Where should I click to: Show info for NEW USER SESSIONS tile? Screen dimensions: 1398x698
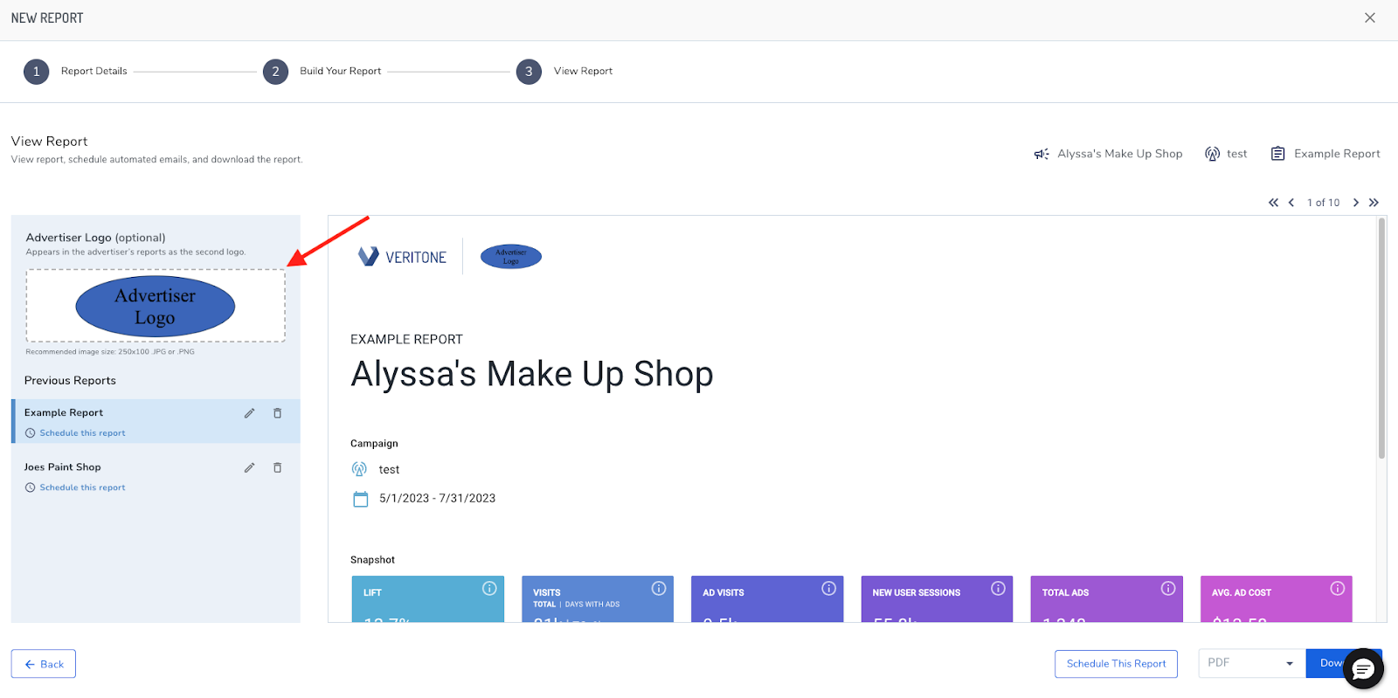coord(998,589)
